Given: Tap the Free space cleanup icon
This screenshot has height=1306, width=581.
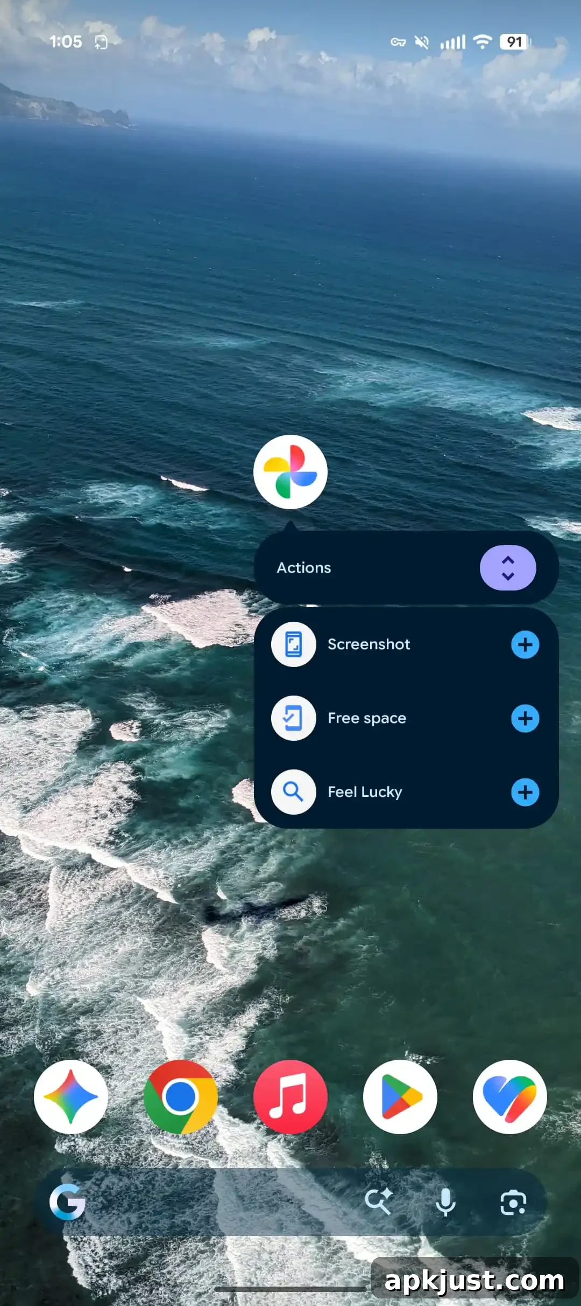Looking at the screenshot, I should (293, 718).
